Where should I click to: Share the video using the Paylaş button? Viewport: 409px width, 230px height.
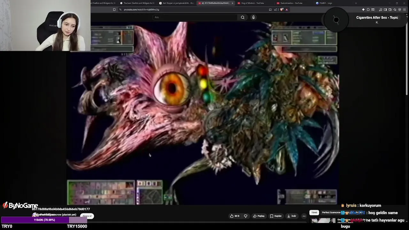(259, 216)
